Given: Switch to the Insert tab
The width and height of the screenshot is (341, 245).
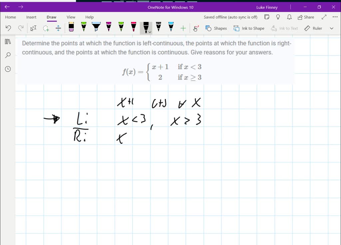Looking at the screenshot, I should click(31, 17).
